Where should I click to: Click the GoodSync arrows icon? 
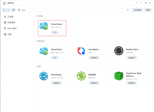pyautogui.click(x=81, y=51)
